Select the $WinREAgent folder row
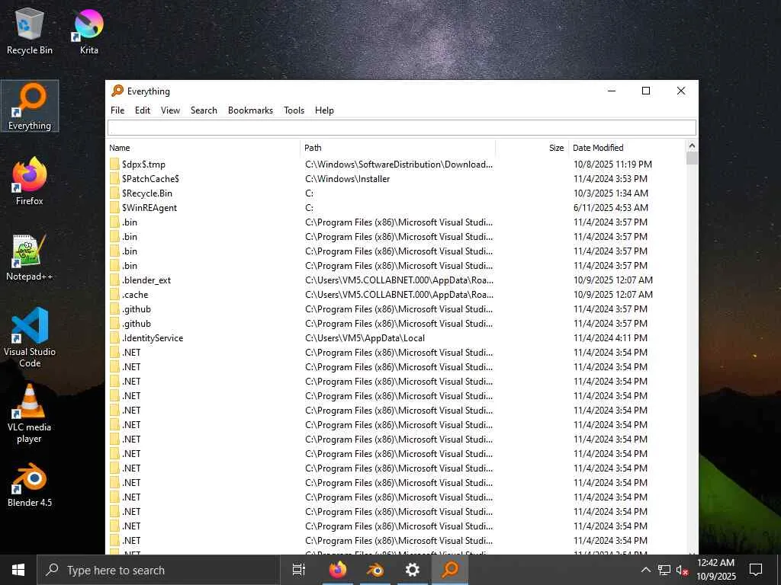Screen dimensions: 781x585 pos(396,207)
